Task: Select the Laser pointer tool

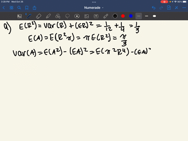Action: pos(106,16)
